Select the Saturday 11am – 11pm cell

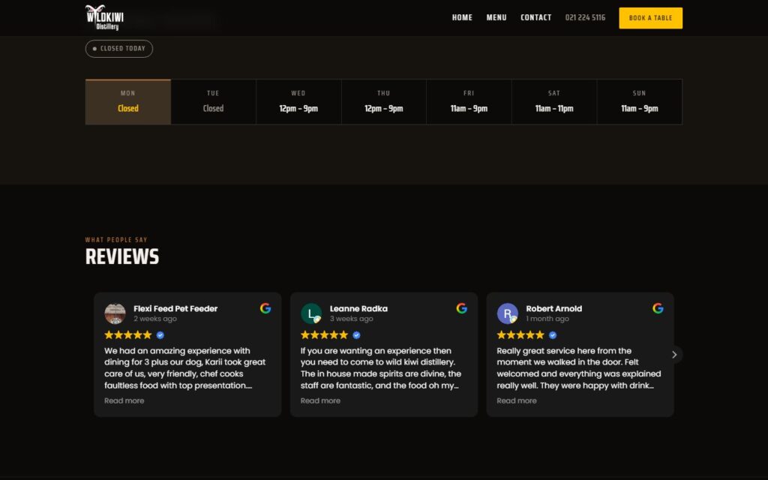(x=554, y=102)
